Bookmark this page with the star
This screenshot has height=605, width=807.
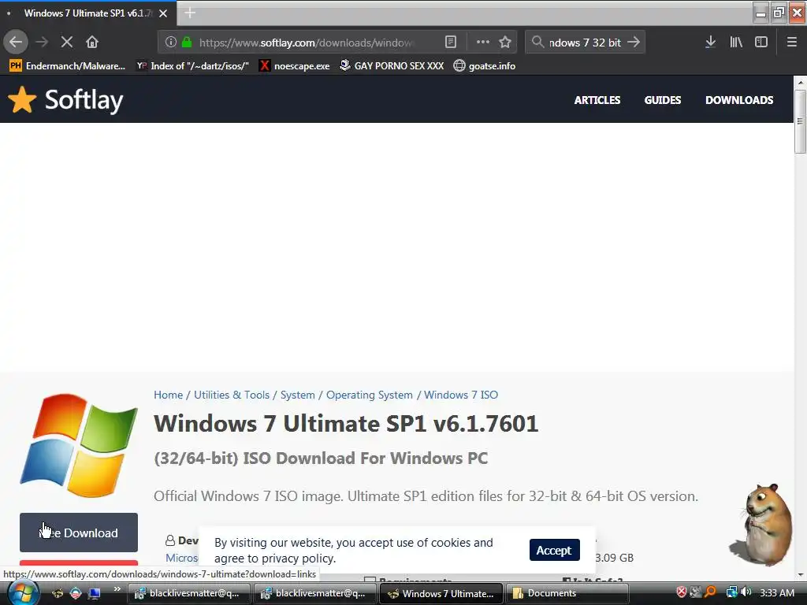coord(505,43)
